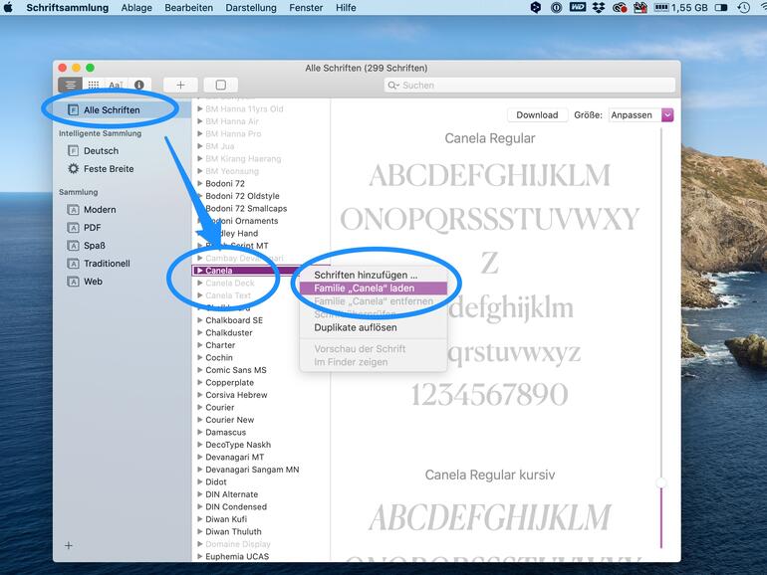This screenshot has width=767, height=575.
Task: Select DIN Alternate in the font list
Action: point(231,494)
